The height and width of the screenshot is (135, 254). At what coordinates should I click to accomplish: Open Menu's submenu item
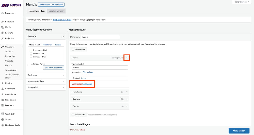pos(8,65)
